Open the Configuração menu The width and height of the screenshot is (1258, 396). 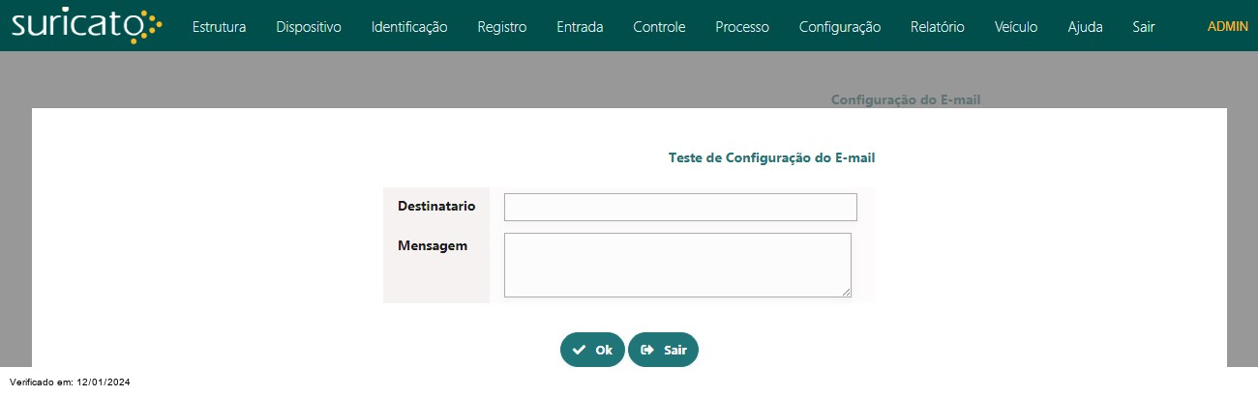pos(840,27)
